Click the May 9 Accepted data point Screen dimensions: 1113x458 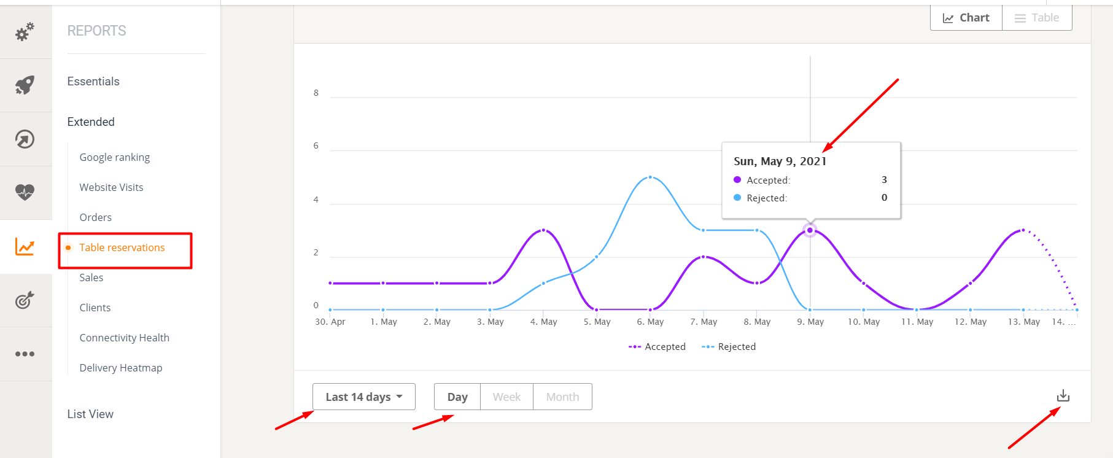coord(810,230)
